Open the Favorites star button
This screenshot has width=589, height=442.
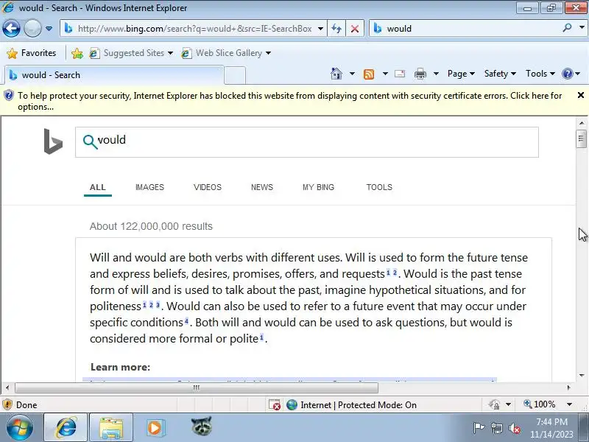32,53
